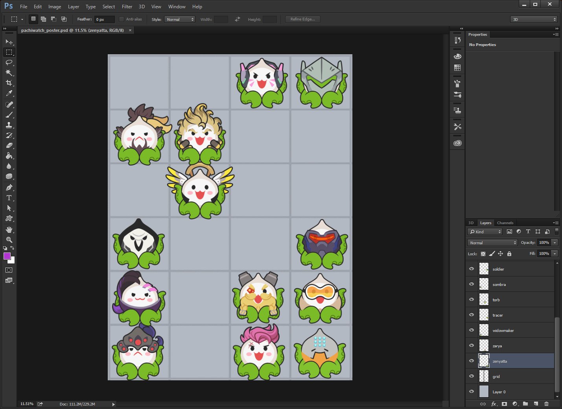
Task: Open the tool preset picker arrow
Action: (22, 19)
